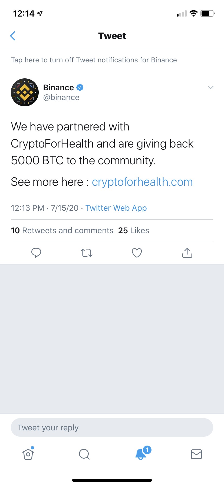This screenshot has width=224, height=486.
Task: View Notifications with the bell icon
Action: click(x=140, y=455)
